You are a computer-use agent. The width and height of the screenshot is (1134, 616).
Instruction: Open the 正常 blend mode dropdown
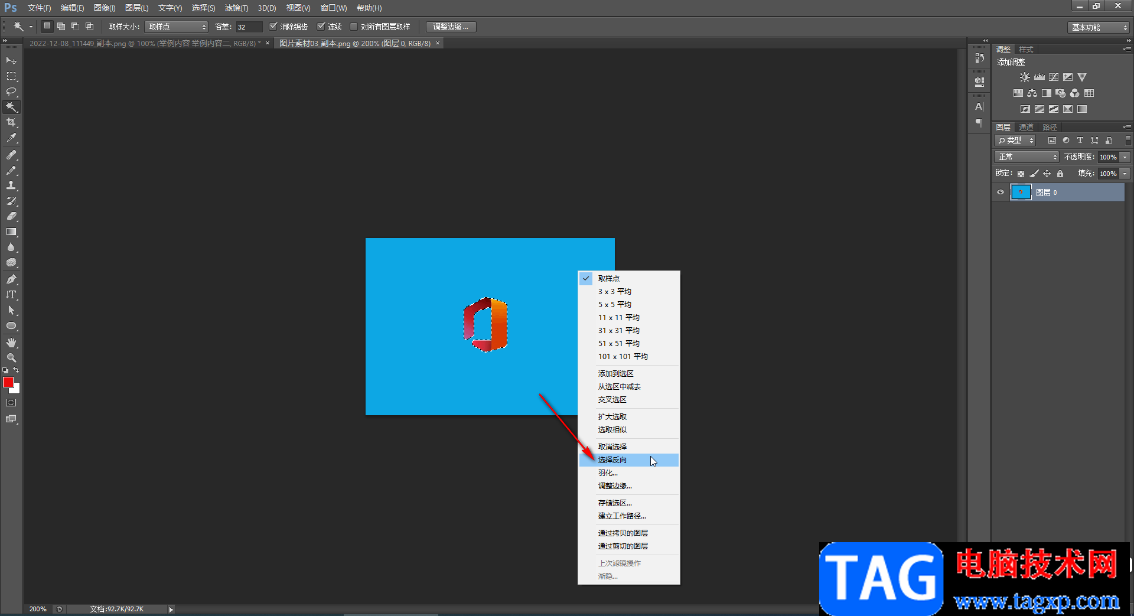pos(1027,157)
